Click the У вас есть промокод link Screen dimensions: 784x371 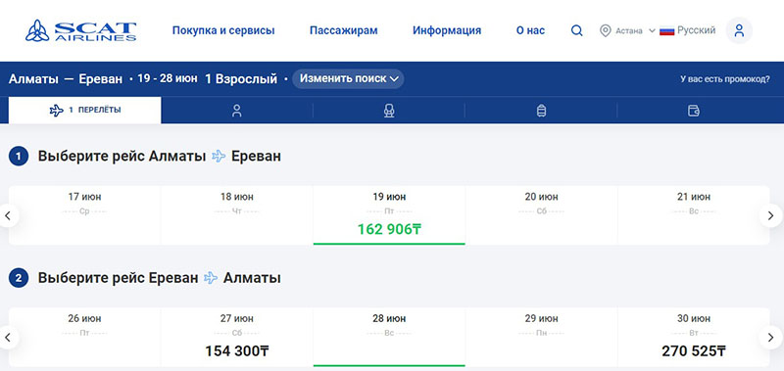pos(725,79)
